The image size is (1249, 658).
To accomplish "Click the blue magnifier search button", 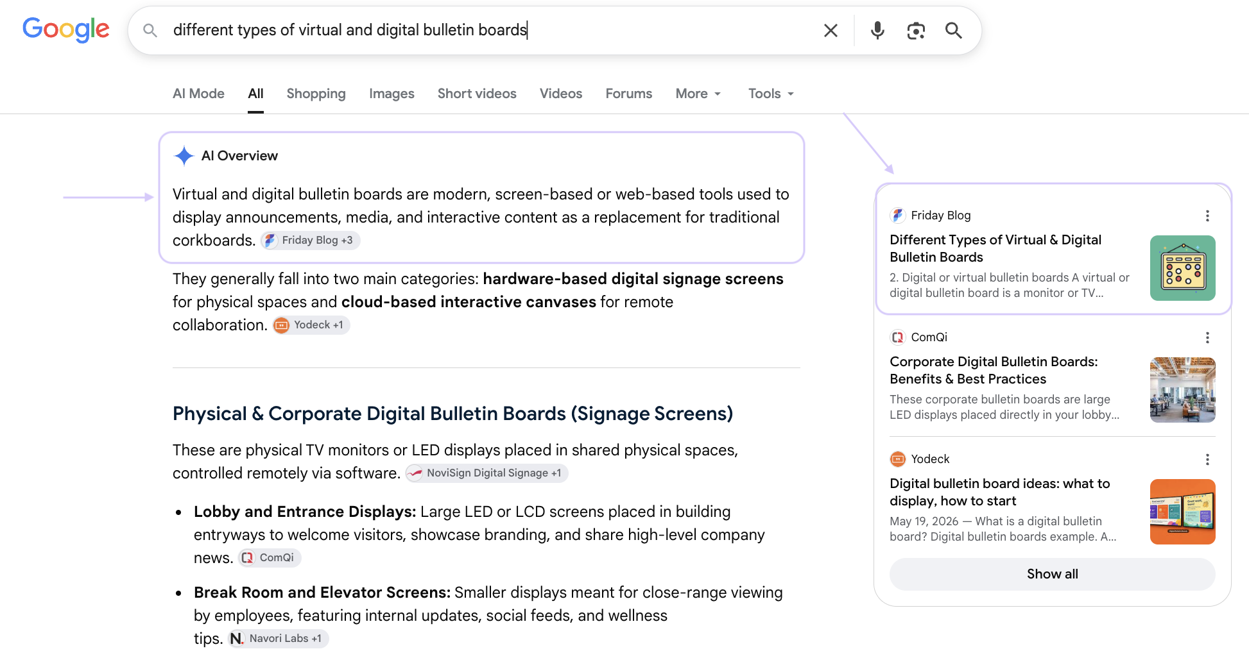I will tap(954, 30).
